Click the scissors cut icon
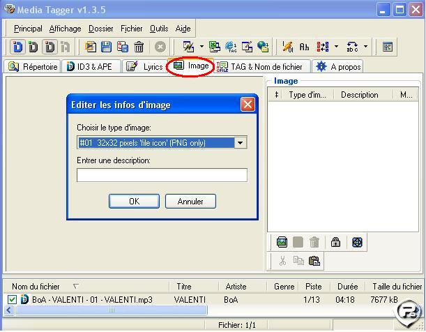Screen dimensions: 426x332 (282, 261)
